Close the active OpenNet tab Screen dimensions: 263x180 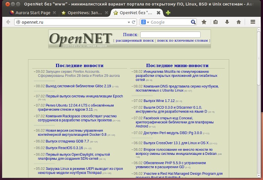click(158, 13)
